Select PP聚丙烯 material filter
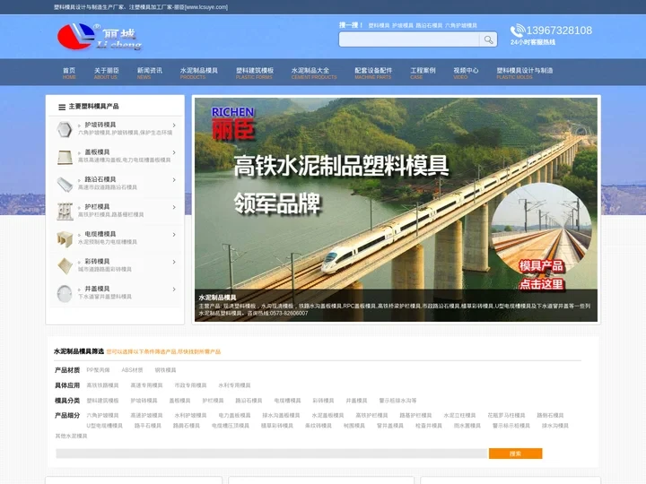Viewport: 646px width, 484px height. (x=98, y=370)
